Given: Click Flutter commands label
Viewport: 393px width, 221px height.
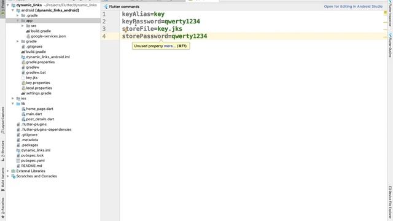Looking at the screenshot, I should [x=124, y=7].
